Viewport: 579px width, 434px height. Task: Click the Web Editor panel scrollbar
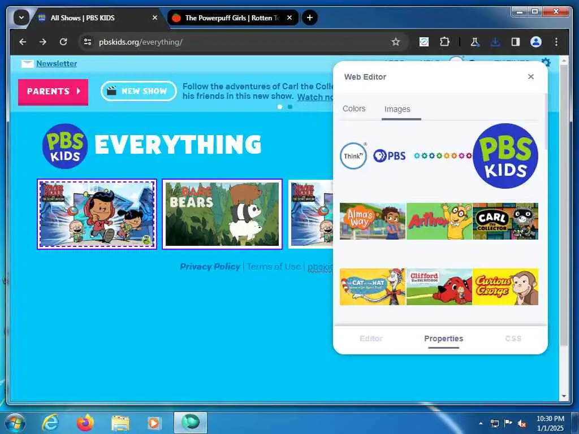tap(546, 121)
